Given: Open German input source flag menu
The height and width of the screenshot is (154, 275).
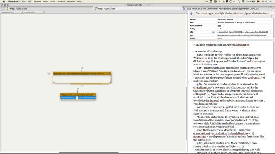Looking at the screenshot, I should 258,2.
